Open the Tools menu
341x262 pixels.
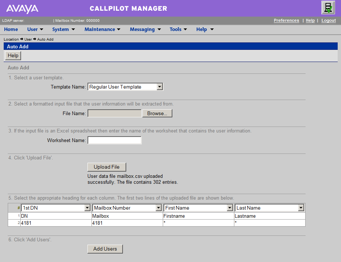coord(178,30)
